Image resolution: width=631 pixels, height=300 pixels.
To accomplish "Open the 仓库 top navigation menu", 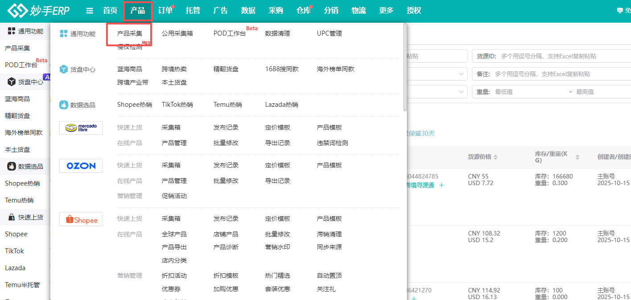I will [x=303, y=11].
